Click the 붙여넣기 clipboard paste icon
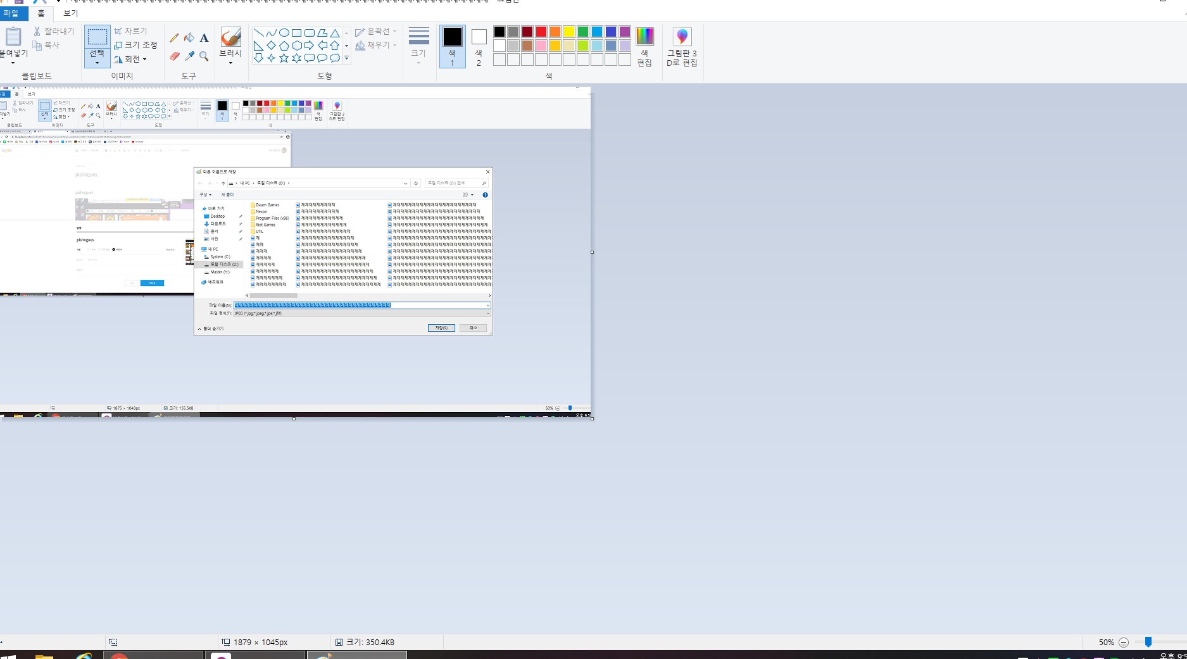The width and height of the screenshot is (1187, 659). point(13,37)
